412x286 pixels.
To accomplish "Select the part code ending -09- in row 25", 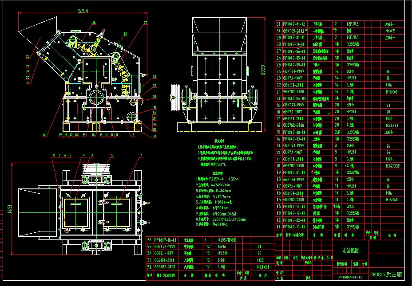I will click(x=294, y=65).
